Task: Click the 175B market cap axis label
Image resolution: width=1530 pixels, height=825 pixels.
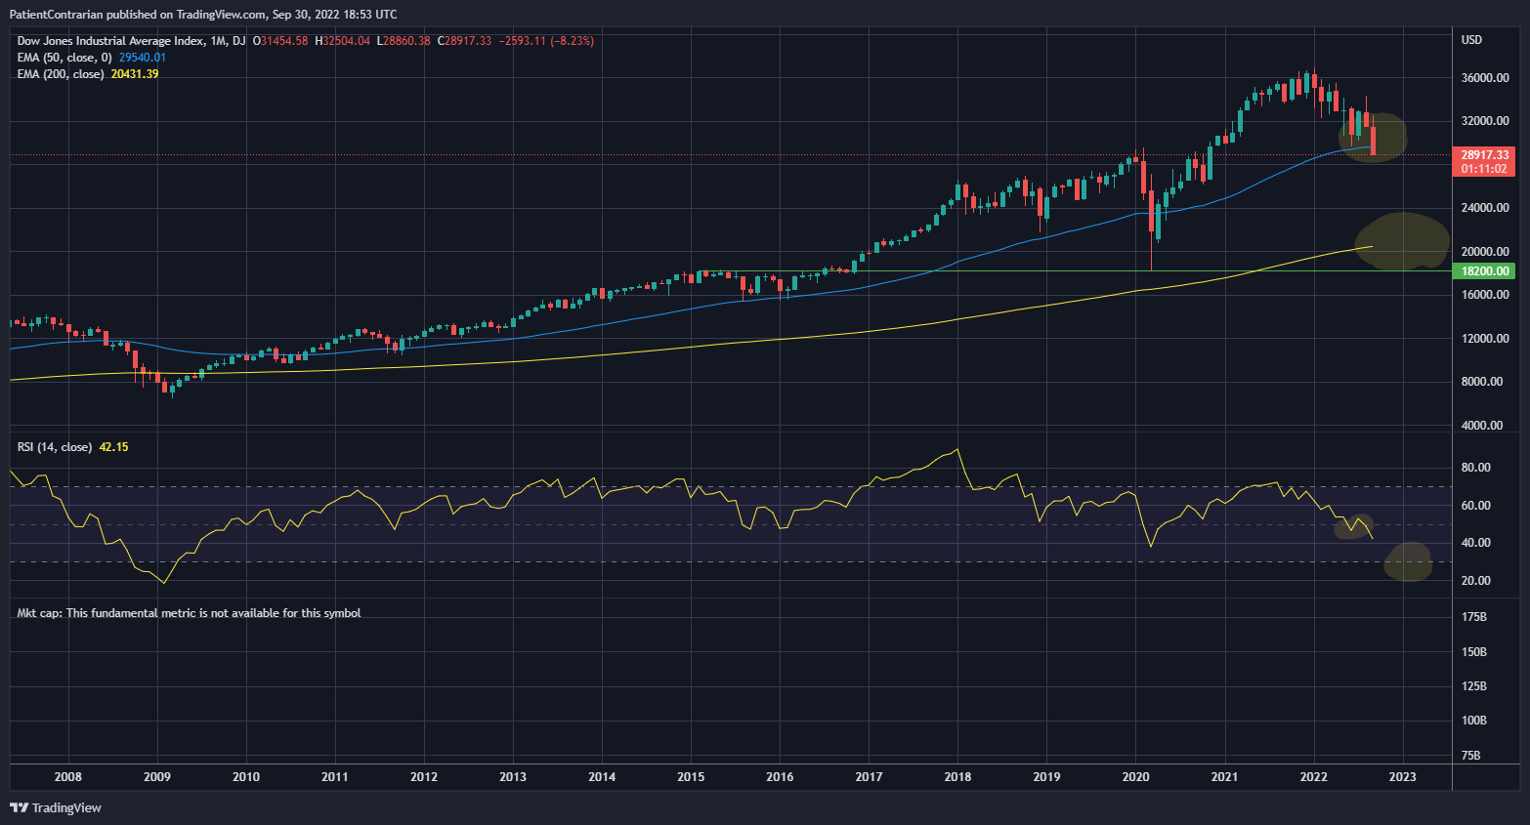Action: (x=1474, y=617)
